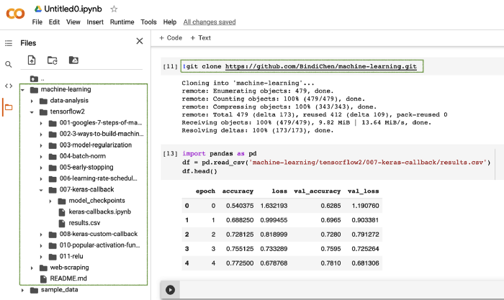Go up to the parent directory folder
504x300 pixels.
[34, 78]
